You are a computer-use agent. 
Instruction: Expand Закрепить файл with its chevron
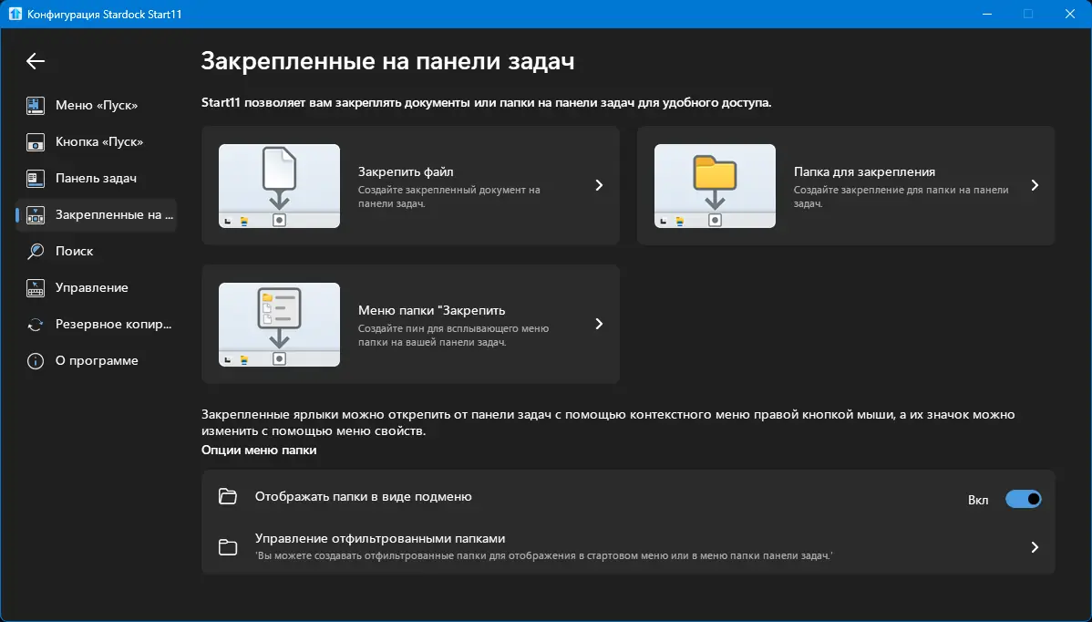point(599,185)
